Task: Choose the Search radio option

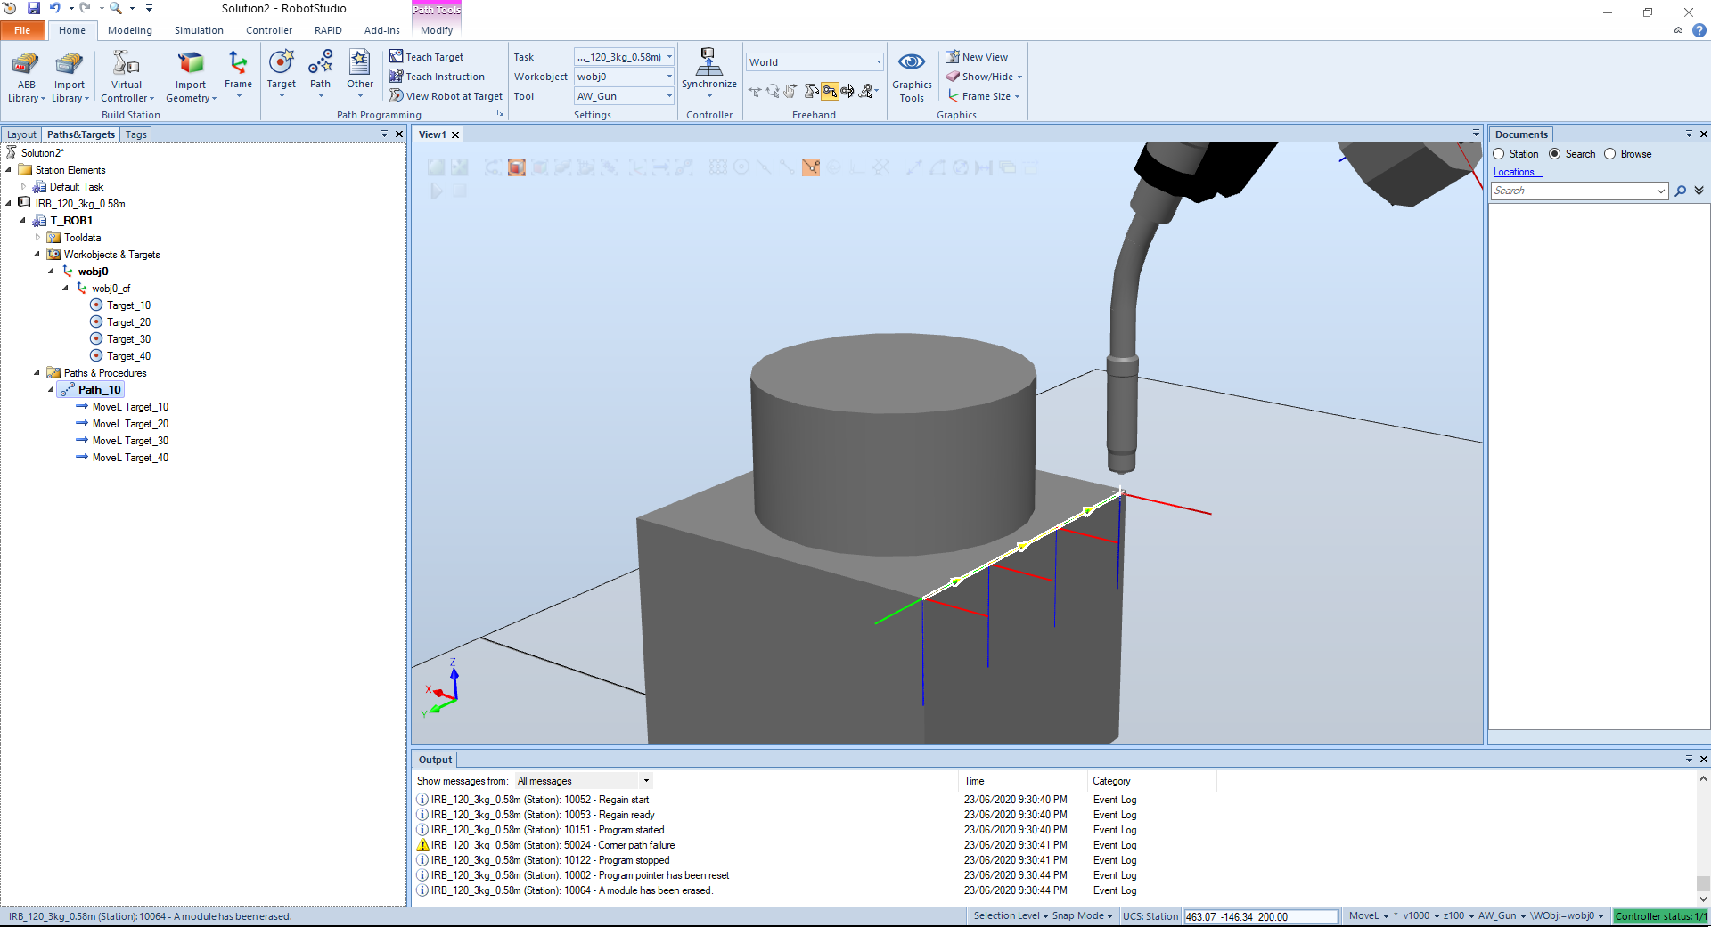Action: point(1555,154)
